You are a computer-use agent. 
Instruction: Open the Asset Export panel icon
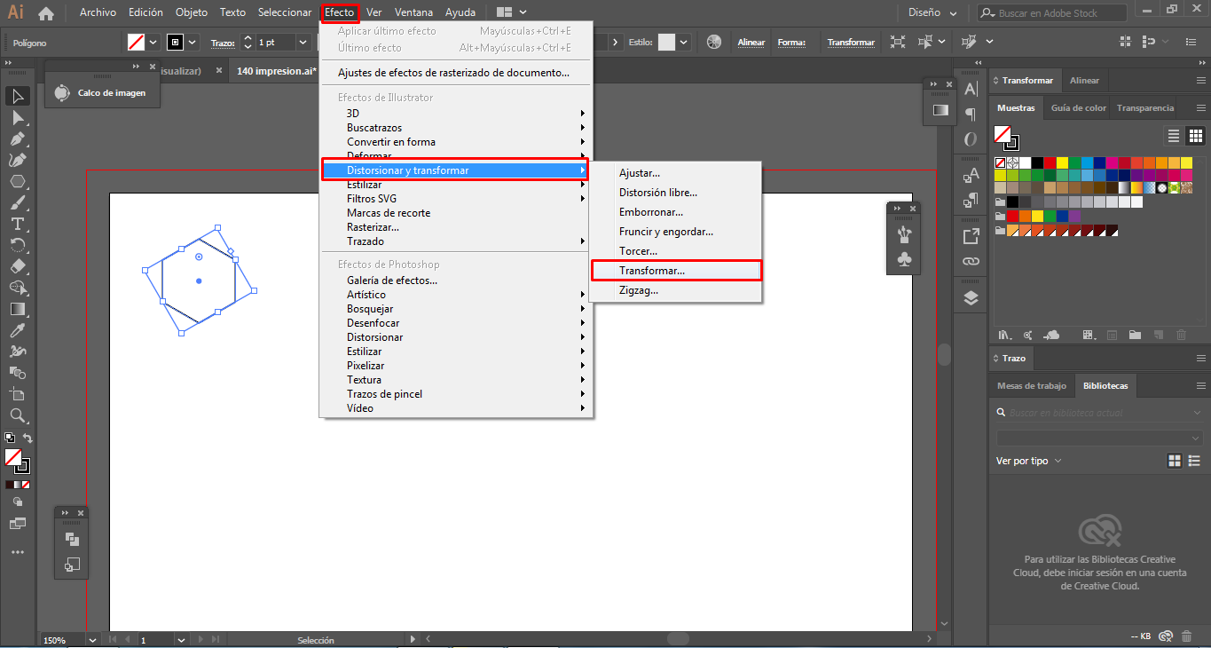click(971, 236)
